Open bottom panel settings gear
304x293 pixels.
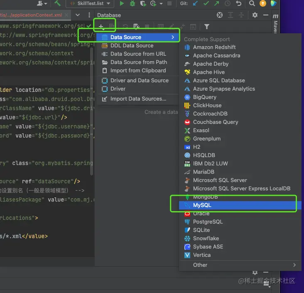click(255, 273)
